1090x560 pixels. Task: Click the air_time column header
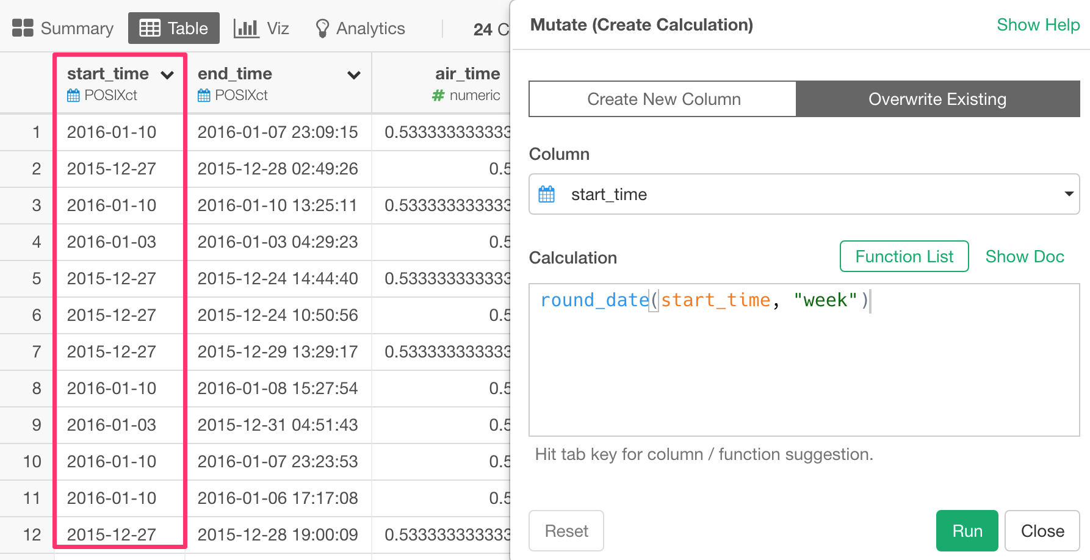441,83
